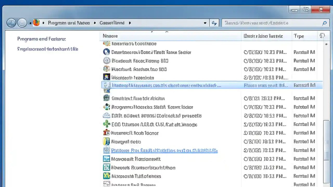The image size is (333, 187).
Task: Click the first breadcrumb segment in the address bar
Action: (x=69, y=23)
